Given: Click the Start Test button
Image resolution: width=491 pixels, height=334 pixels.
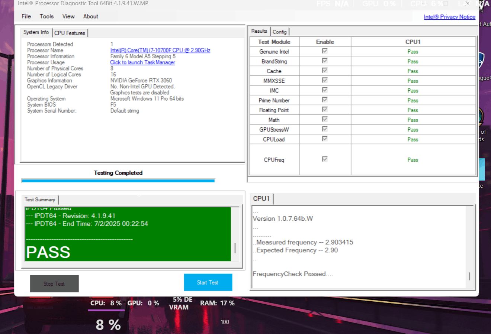Looking at the screenshot, I should tap(208, 282).
